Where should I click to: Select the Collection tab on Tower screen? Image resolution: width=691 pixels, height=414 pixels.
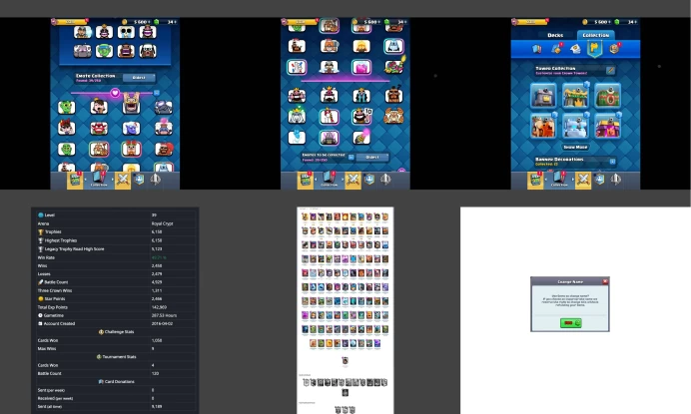[595, 35]
